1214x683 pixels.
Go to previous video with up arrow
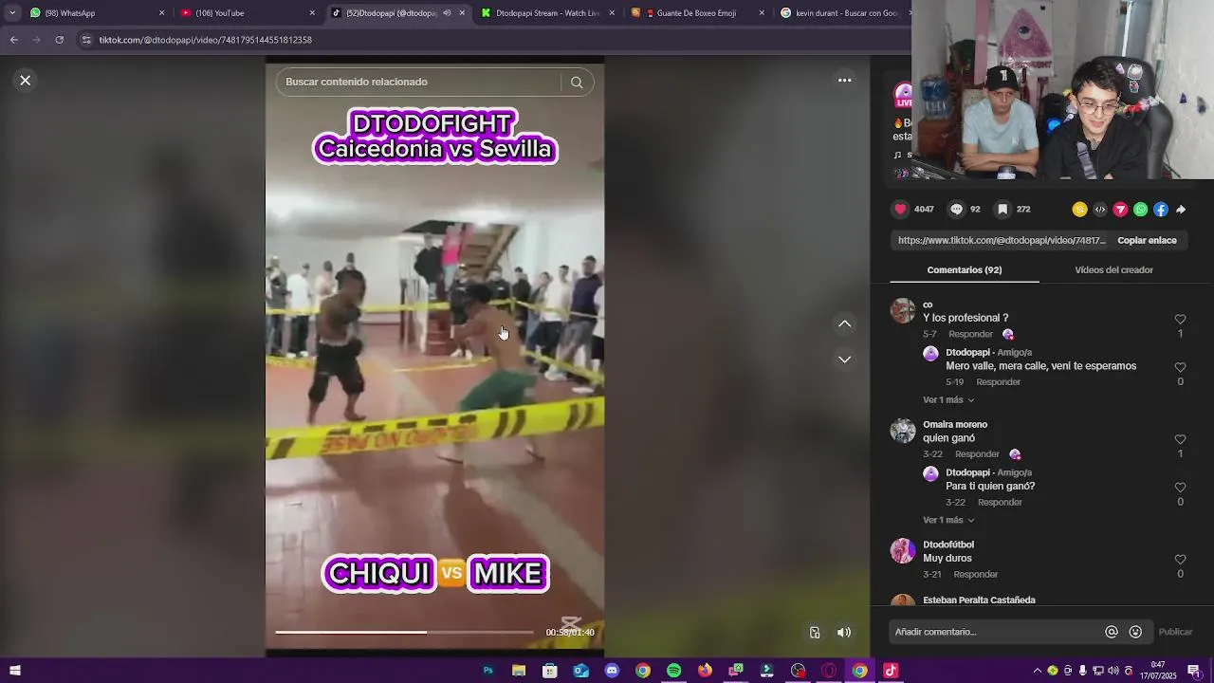pyautogui.click(x=844, y=323)
